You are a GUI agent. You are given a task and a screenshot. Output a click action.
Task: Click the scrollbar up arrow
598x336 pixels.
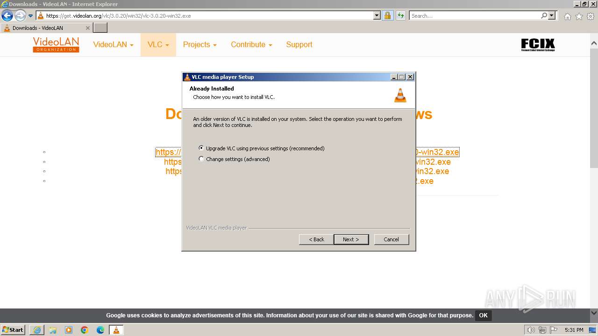(x=594, y=43)
